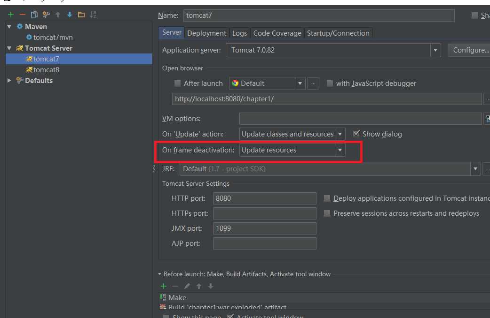Collapse the Before launch section
490x318 pixels.
pyautogui.click(x=160, y=274)
